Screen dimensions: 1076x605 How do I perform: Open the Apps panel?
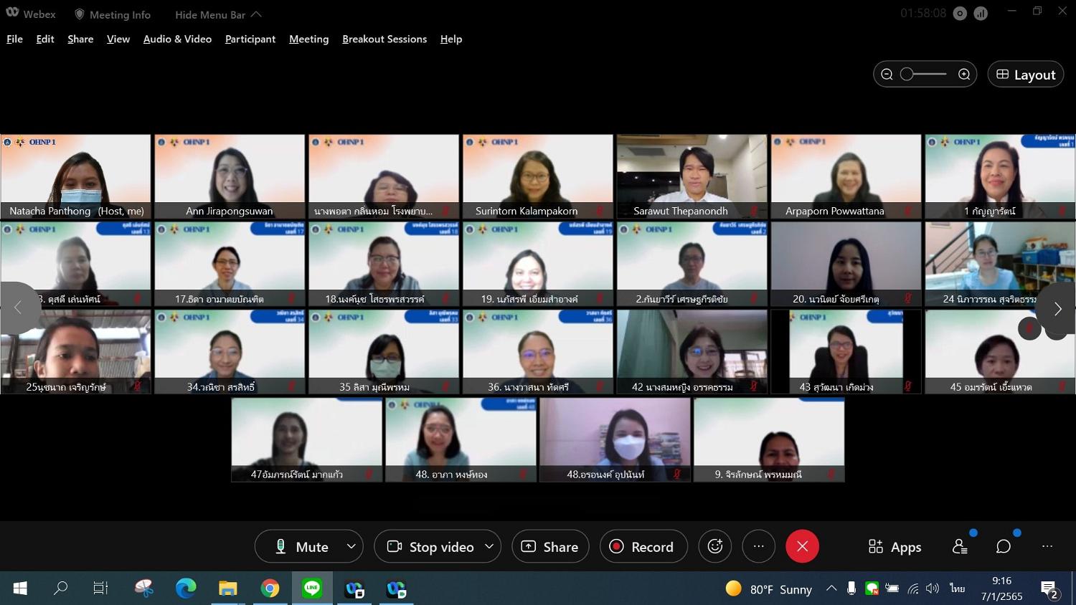895,547
